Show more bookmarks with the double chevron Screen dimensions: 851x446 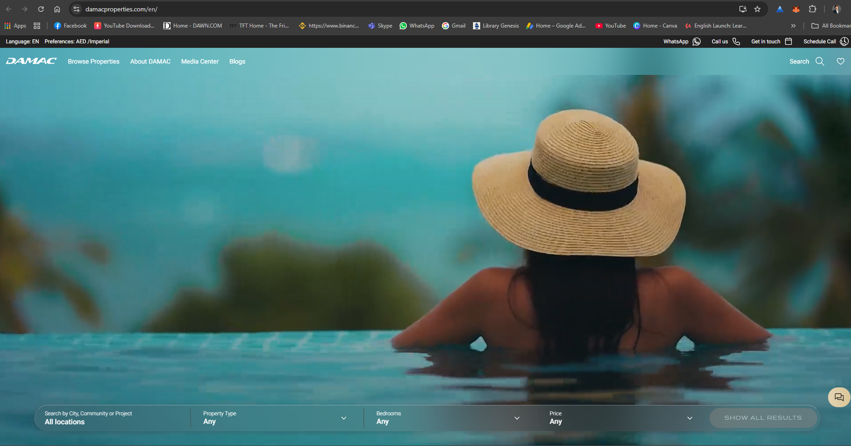tap(793, 26)
